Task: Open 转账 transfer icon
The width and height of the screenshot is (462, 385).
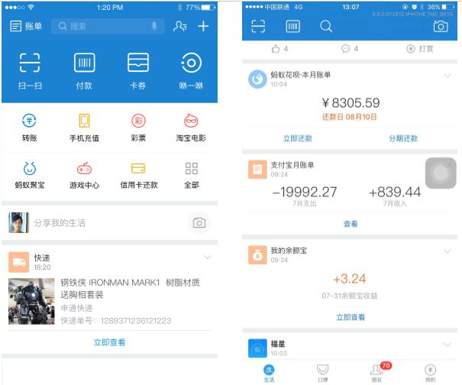Action: (x=30, y=128)
